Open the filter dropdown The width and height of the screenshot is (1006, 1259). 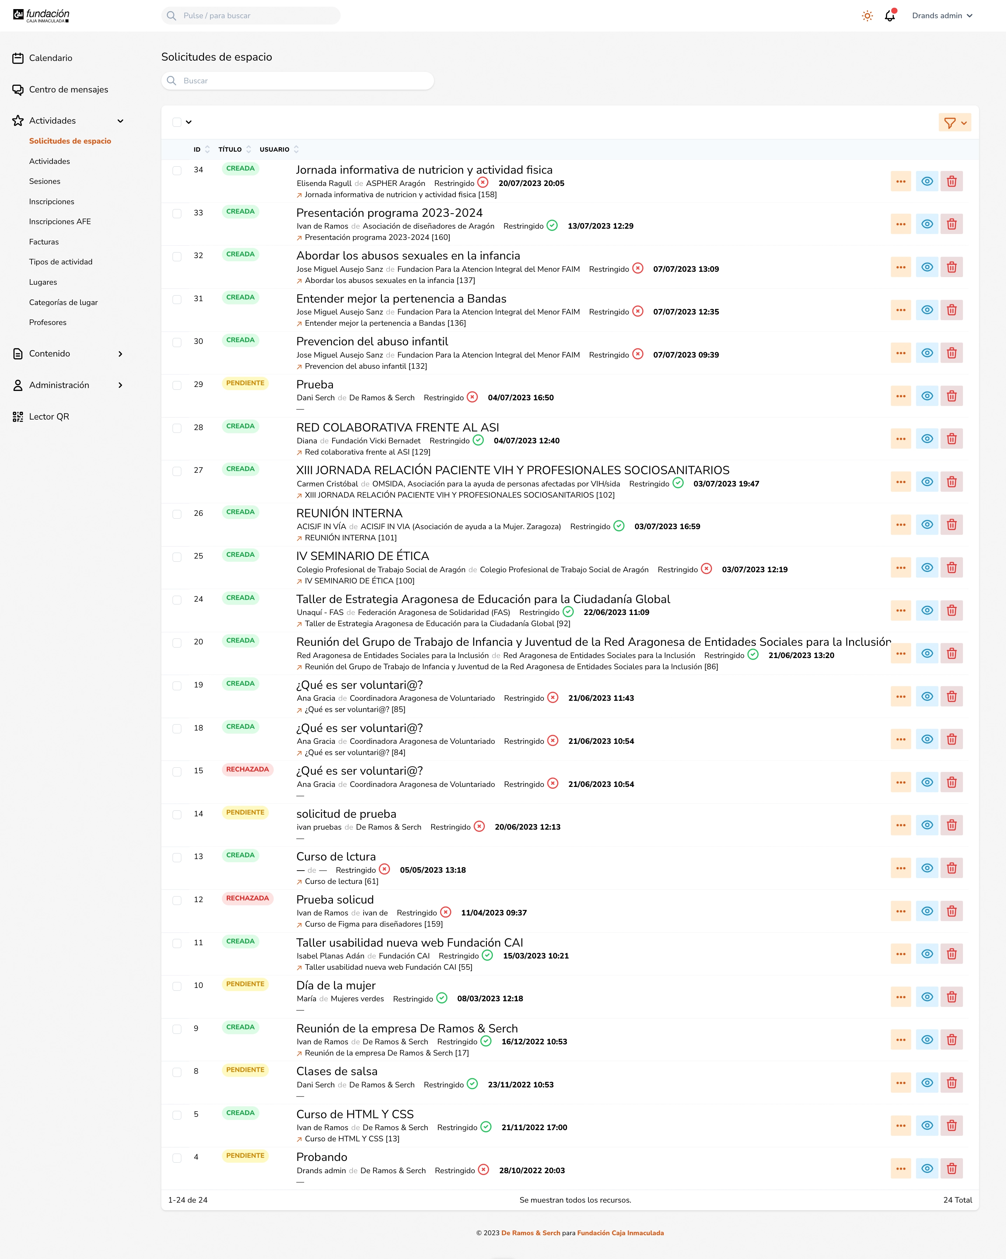point(955,123)
